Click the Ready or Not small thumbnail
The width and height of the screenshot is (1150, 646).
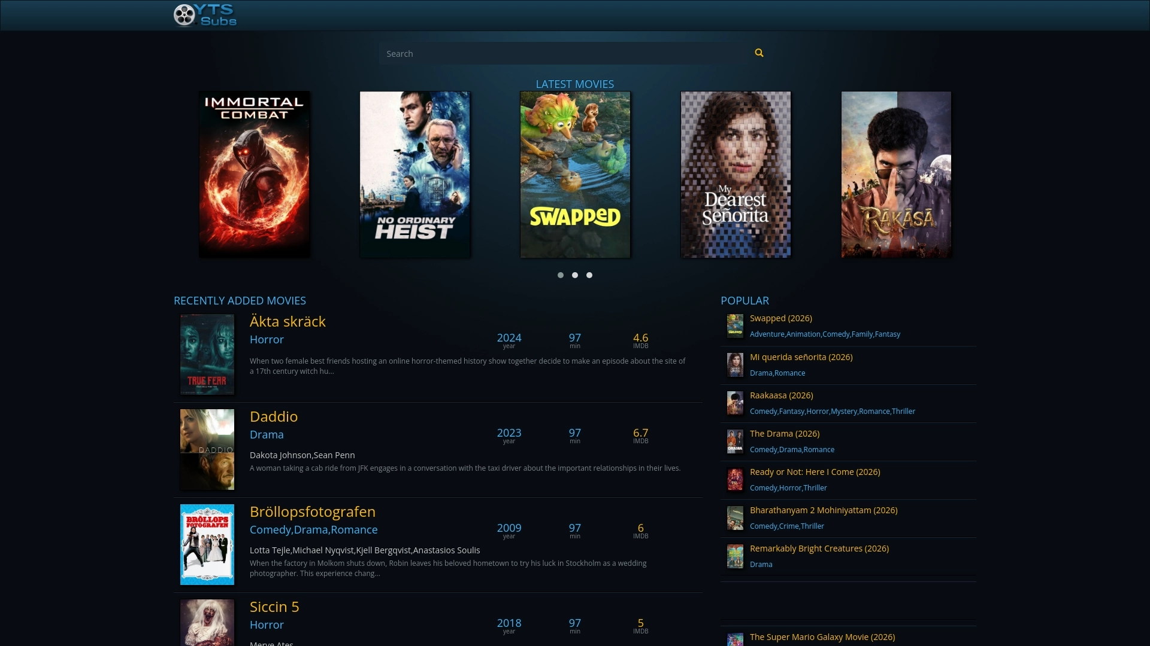pyautogui.click(x=735, y=479)
